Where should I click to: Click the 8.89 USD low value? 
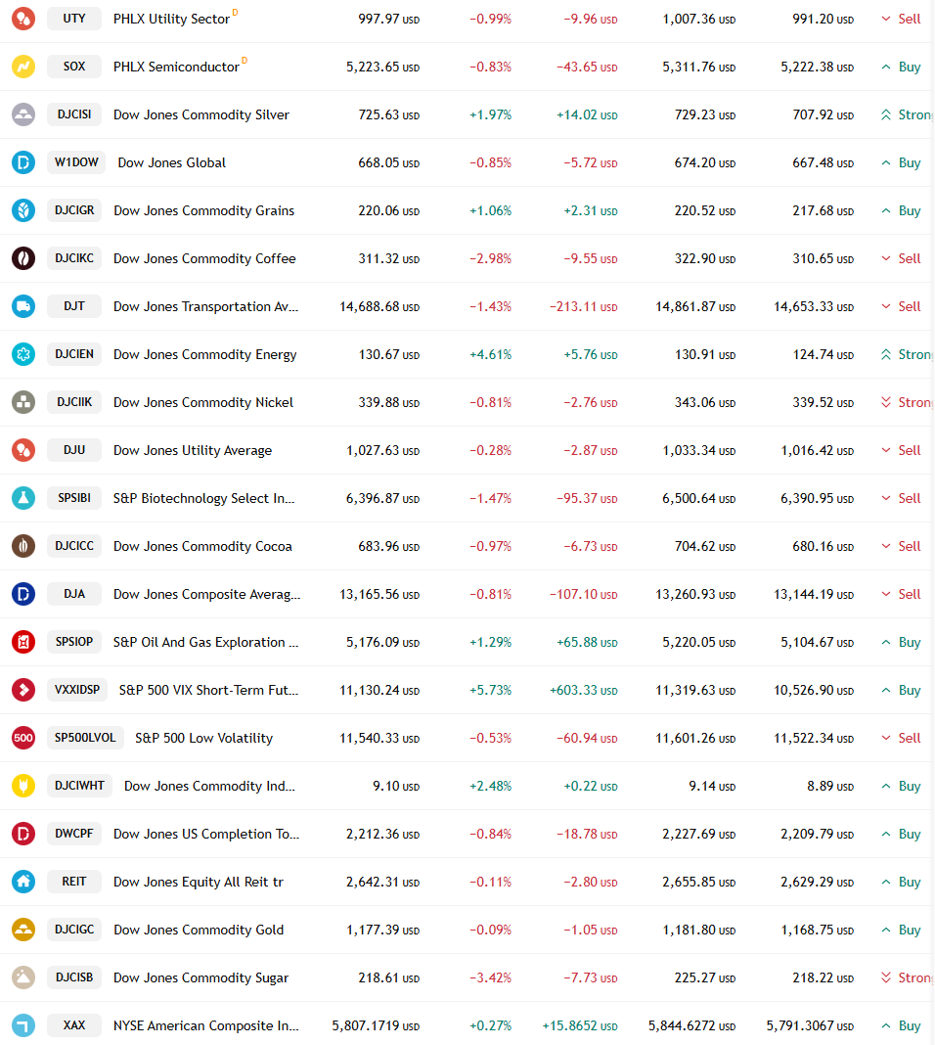coord(830,787)
